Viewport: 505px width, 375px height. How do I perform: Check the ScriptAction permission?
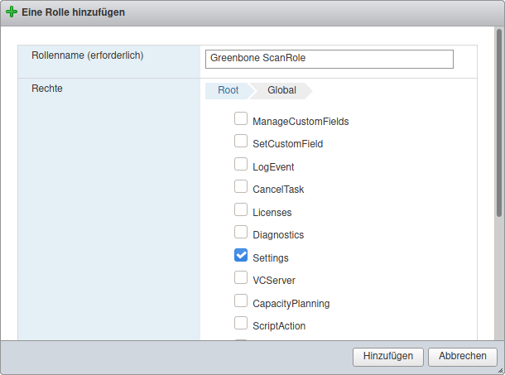pyautogui.click(x=241, y=323)
